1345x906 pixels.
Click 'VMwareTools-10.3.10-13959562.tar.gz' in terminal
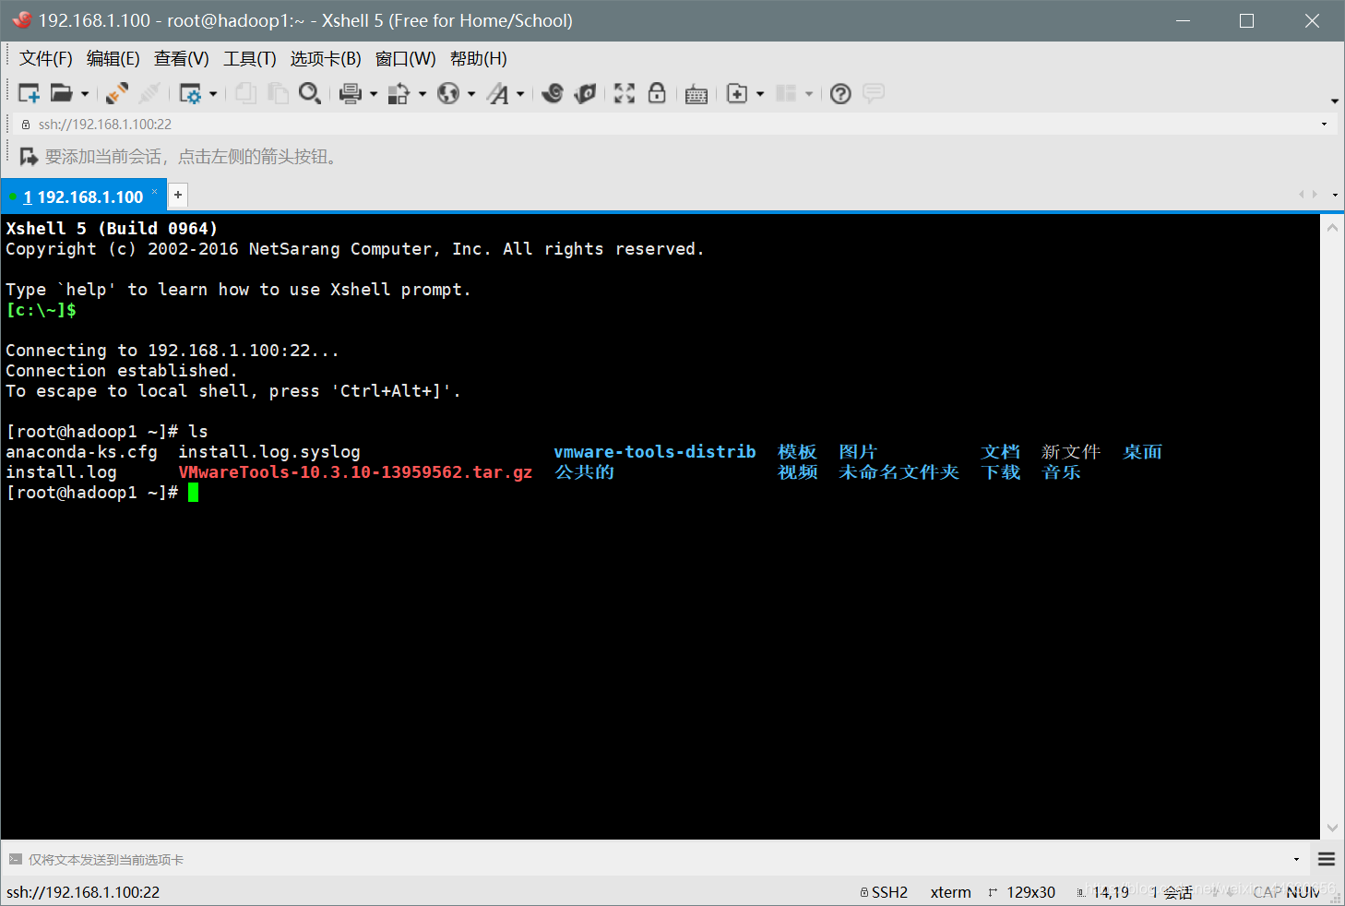pyautogui.click(x=355, y=472)
